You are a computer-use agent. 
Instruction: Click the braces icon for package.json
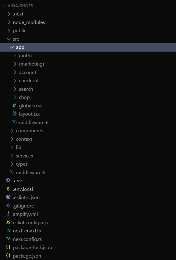pos(8,256)
